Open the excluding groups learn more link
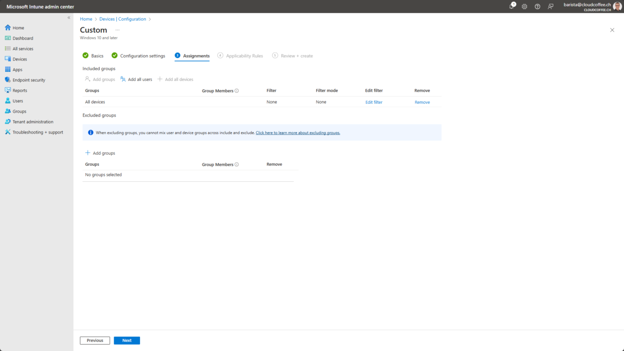The image size is (624, 351). tap(297, 132)
